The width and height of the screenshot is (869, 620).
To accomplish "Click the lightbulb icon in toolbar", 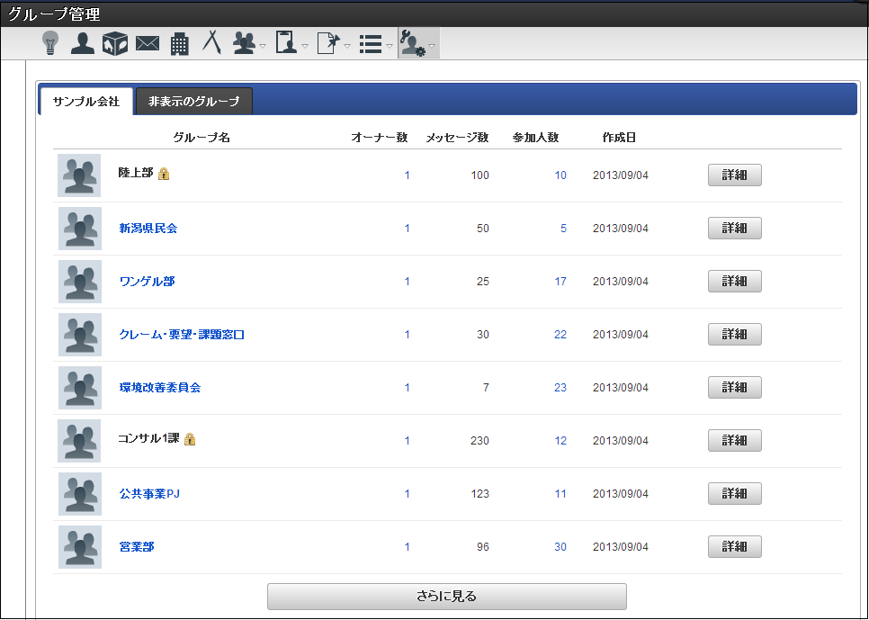I will pyautogui.click(x=50, y=42).
